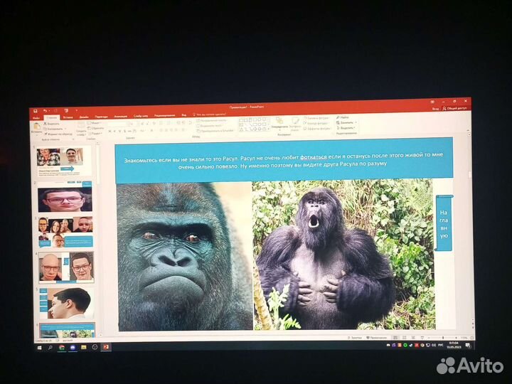Screen dimensions: 512x384
Task: Open the notification center on taskbar
Action: pyautogui.click(x=468, y=345)
